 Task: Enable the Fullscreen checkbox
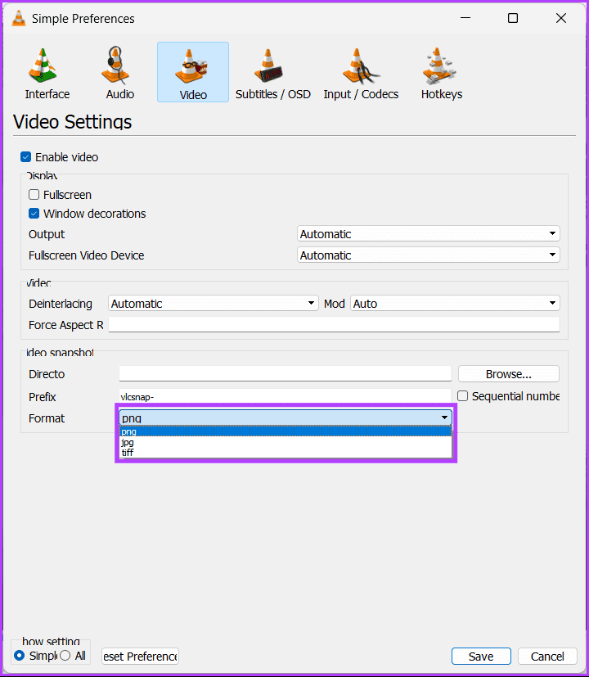[x=34, y=195]
